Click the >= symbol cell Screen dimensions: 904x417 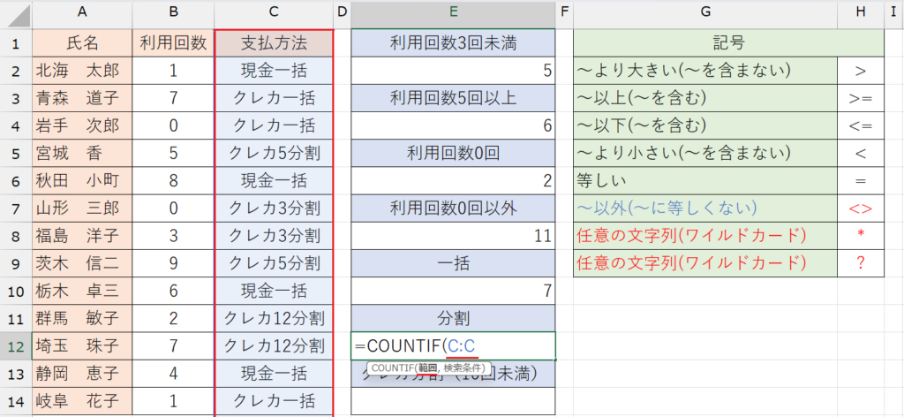(x=861, y=98)
